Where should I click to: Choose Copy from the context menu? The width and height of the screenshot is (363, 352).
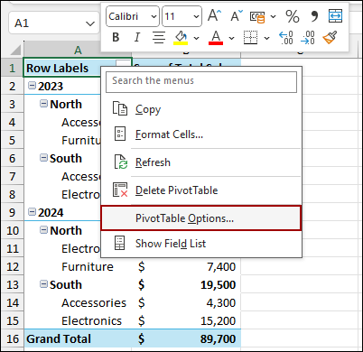point(201,109)
